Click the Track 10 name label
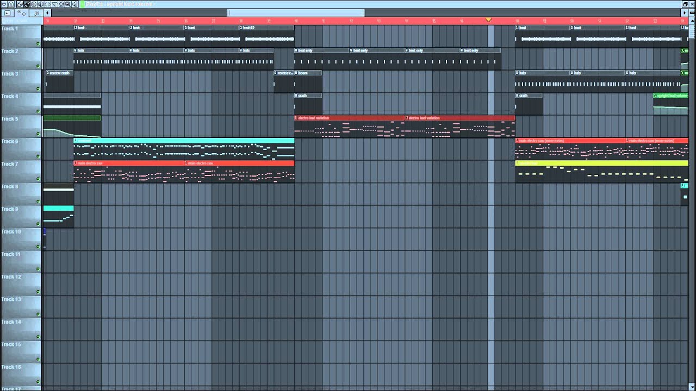 click(11, 231)
